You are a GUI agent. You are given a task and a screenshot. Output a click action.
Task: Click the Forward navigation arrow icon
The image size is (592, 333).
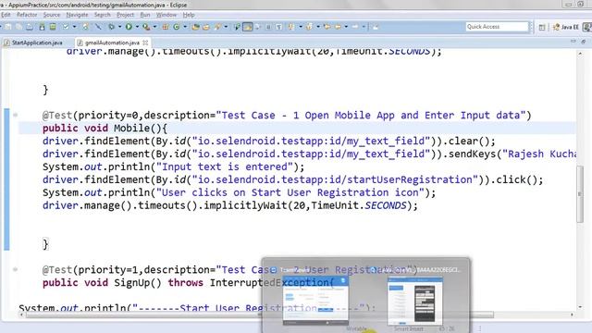[x=355, y=27]
